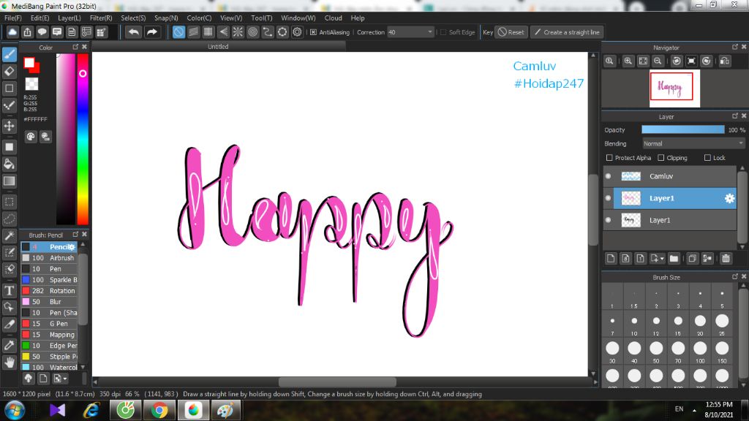Enable parallel snap lines

click(193, 32)
